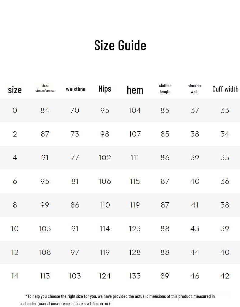Click cuff width 36 for size 6
The width and height of the screenshot is (240, 307).
[x=225, y=181]
